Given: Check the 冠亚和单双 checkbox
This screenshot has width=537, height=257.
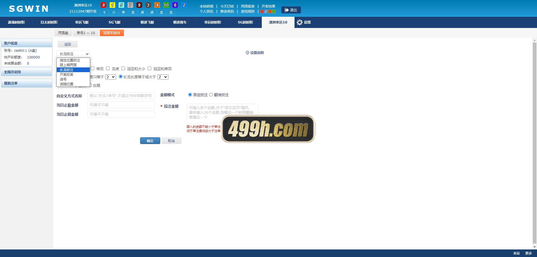Looking at the screenshot, I should coord(149,69).
